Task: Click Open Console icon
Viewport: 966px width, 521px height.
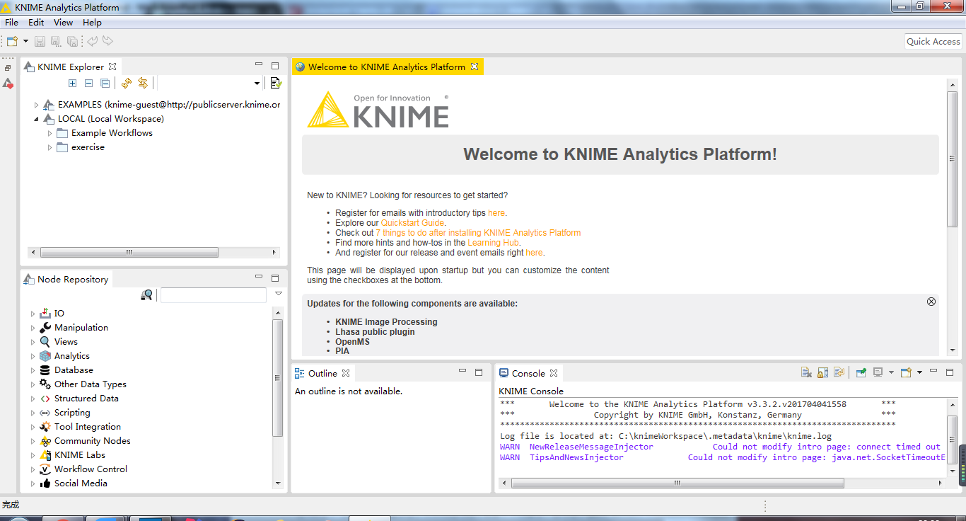Action: coord(906,372)
